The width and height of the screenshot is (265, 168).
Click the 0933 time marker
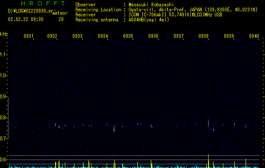click(x=78, y=36)
